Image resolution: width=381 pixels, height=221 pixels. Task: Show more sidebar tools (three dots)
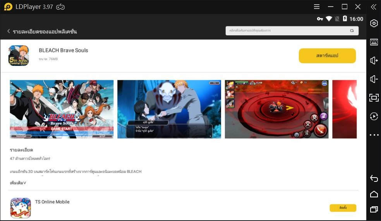point(374,135)
